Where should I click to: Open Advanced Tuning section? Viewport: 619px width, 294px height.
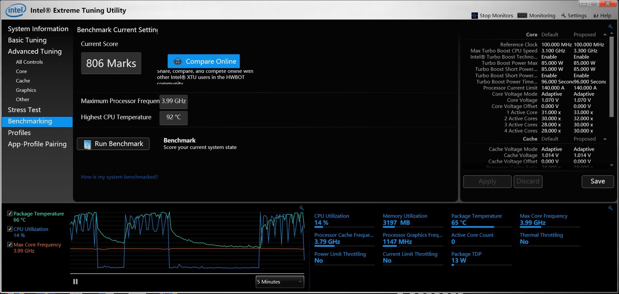[34, 51]
